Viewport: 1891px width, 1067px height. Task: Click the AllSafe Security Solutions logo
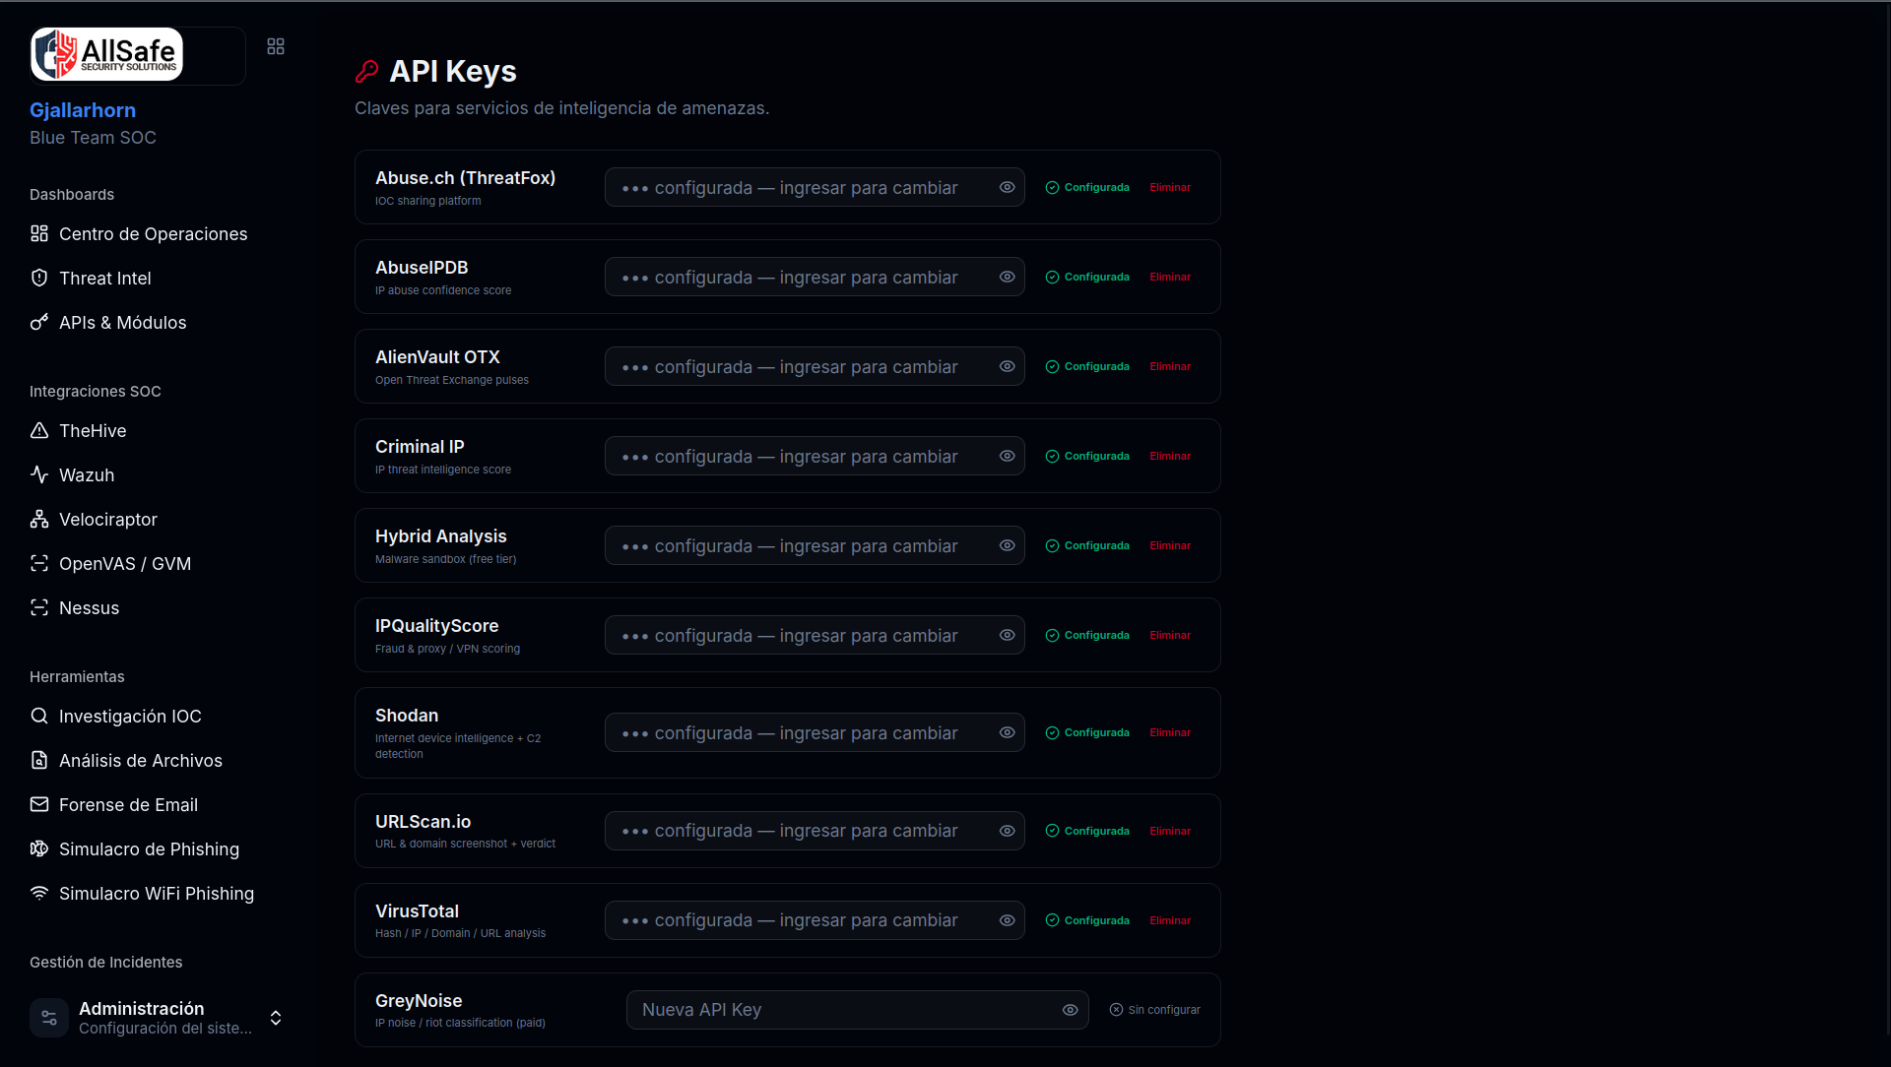(106, 54)
